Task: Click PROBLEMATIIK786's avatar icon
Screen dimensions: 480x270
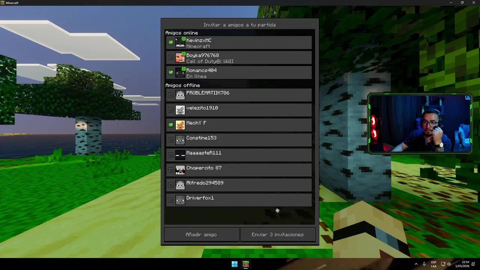Action: point(180,95)
